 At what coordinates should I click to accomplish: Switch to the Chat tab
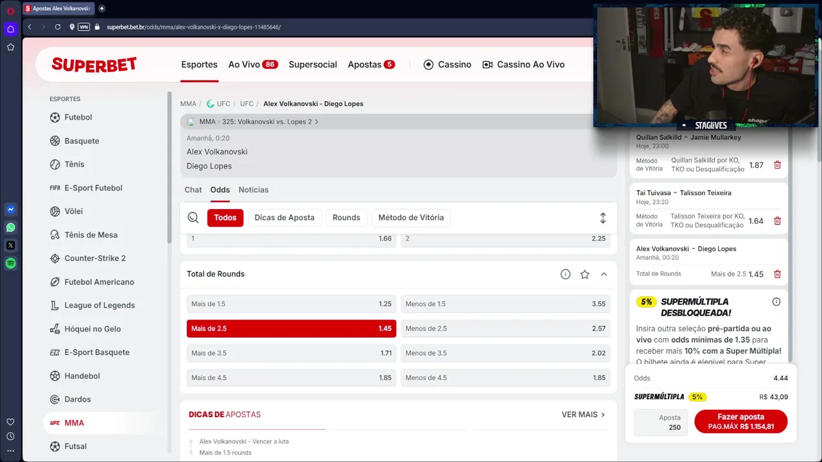193,190
